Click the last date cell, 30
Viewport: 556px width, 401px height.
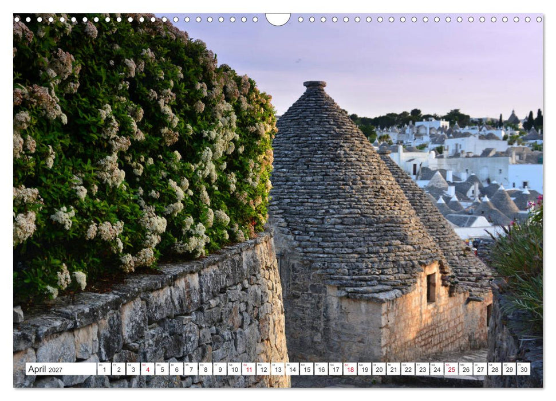tap(524, 369)
